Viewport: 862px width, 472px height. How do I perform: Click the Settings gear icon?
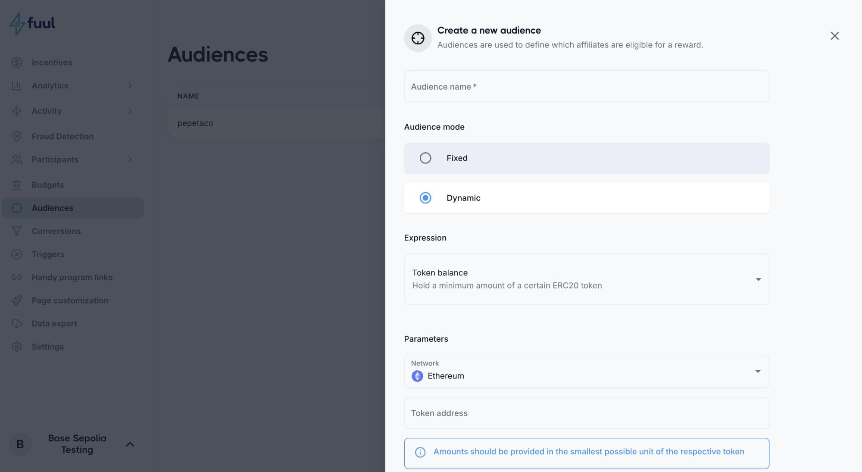click(17, 347)
